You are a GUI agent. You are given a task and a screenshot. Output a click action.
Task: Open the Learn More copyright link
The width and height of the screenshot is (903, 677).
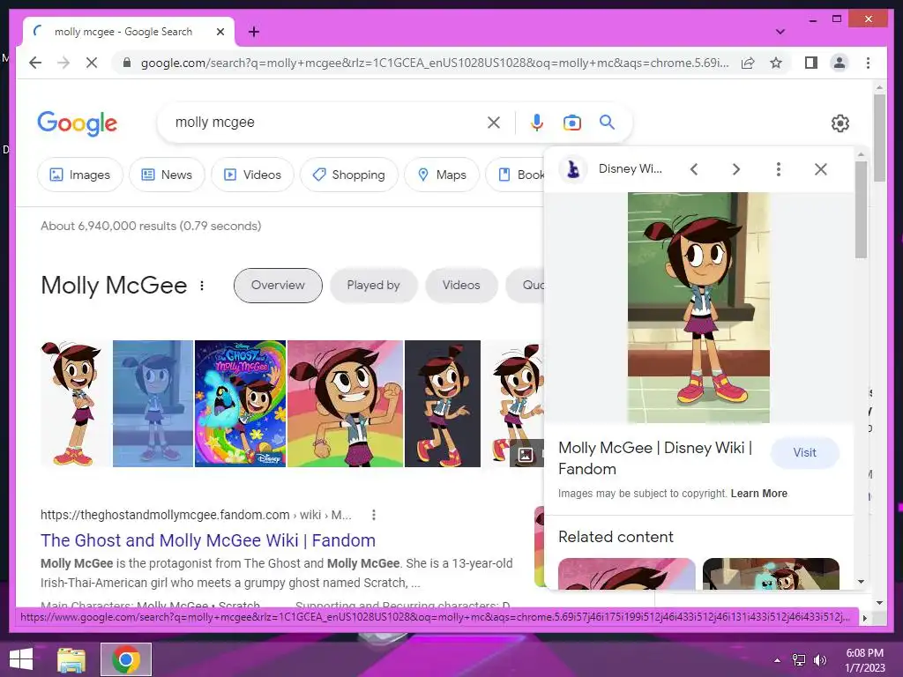click(x=758, y=494)
